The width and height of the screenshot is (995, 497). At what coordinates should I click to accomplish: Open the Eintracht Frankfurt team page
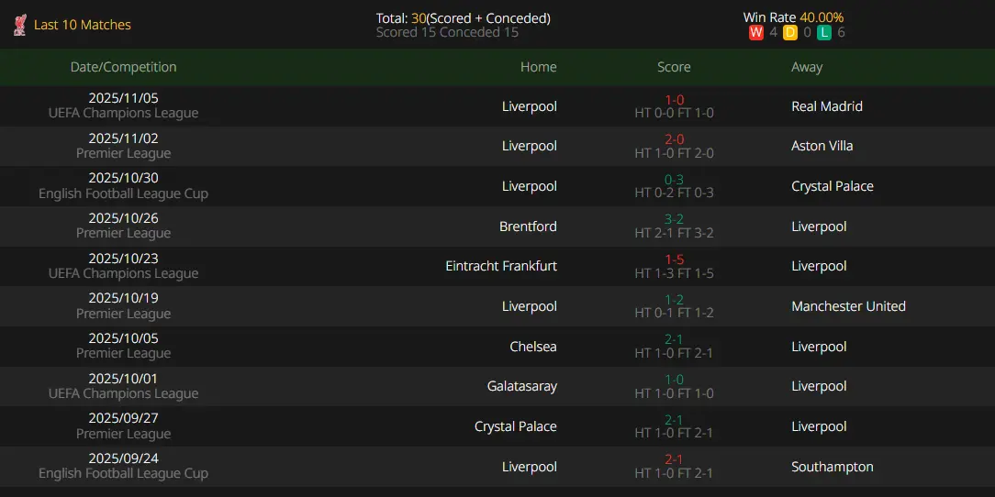(x=501, y=266)
